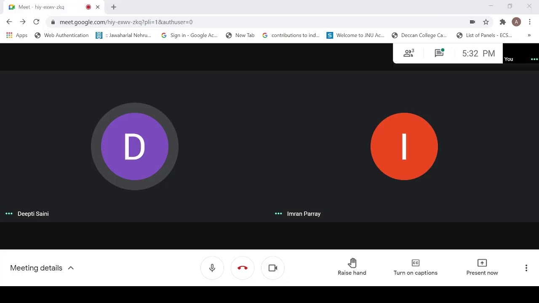539x303 pixels.
Task: Close the Meet browser tab
Action: [x=98, y=7]
